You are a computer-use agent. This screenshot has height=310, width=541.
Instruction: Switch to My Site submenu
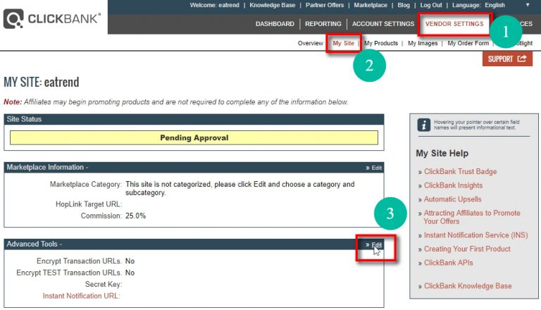click(x=344, y=44)
